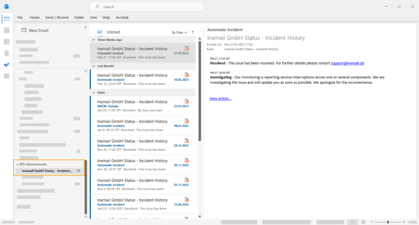Click the New Email button
Image resolution: width=419 pixels, height=225 pixels.
(x=35, y=31)
